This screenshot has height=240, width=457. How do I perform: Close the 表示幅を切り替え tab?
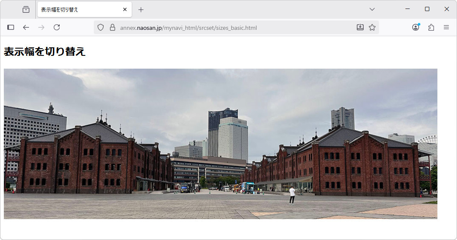point(125,9)
